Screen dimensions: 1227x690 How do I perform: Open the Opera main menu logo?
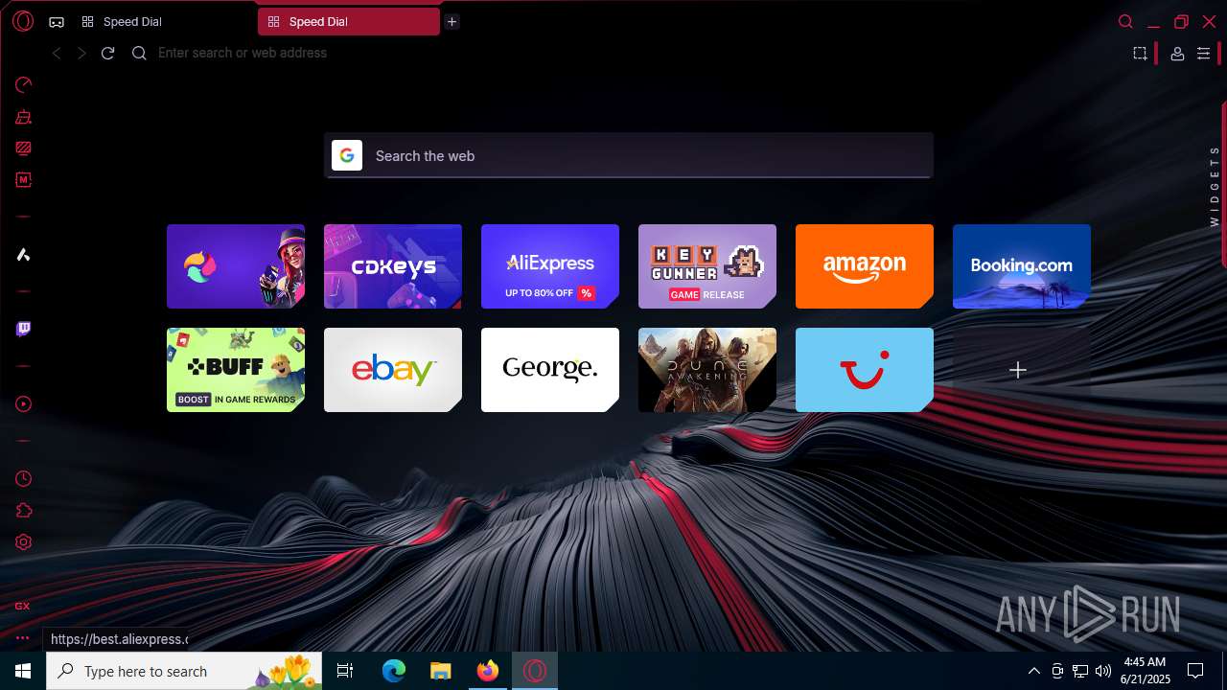point(23,21)
